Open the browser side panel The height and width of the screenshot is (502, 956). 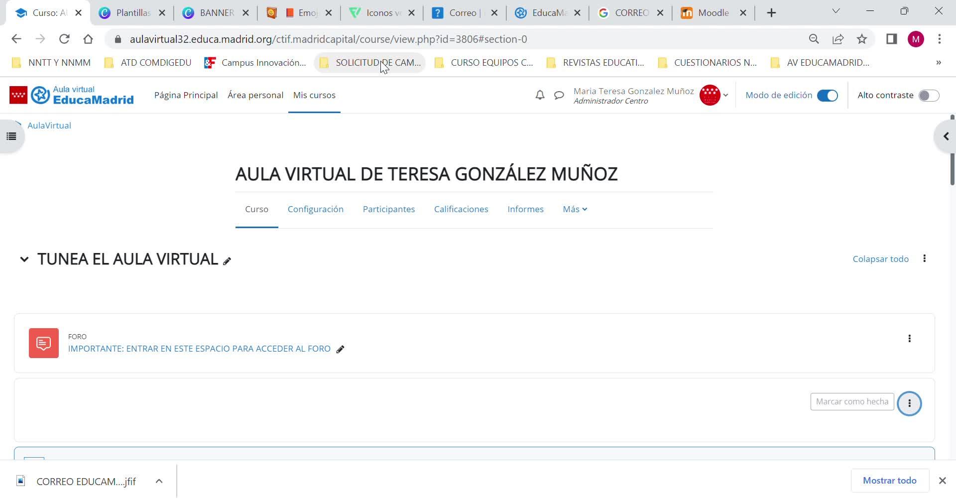(x=891, y=39)
